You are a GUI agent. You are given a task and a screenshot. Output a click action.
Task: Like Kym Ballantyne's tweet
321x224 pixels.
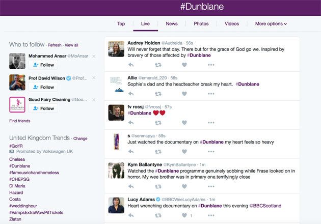(184, 186)
